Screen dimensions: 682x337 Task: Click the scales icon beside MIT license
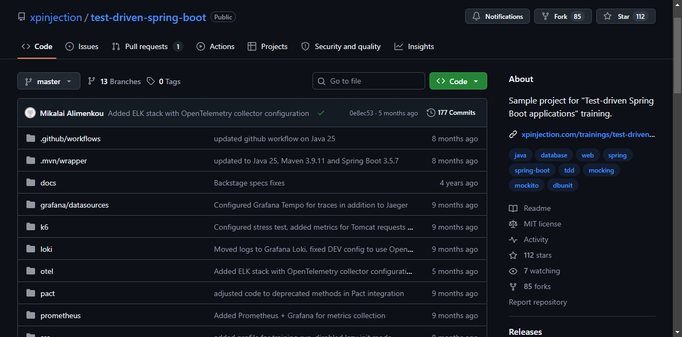click(513, 224)
